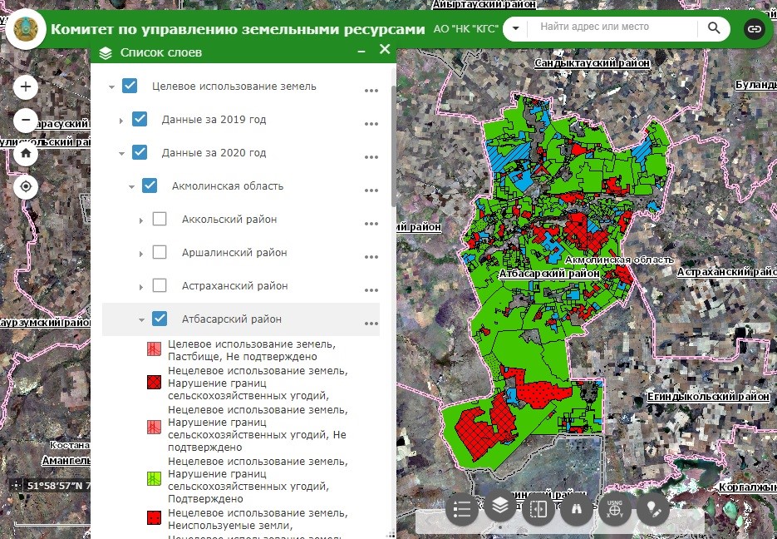The image size is (777, 539).
Task: Collapse Акмолинская область group
Action: tap(131, 187)
